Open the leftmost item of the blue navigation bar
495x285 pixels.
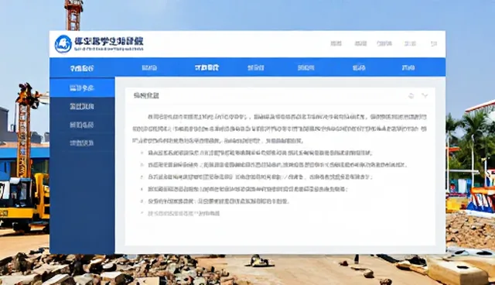click(x=82, y=68)
